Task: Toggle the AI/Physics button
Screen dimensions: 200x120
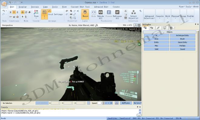Action: (x=126, y=103)
